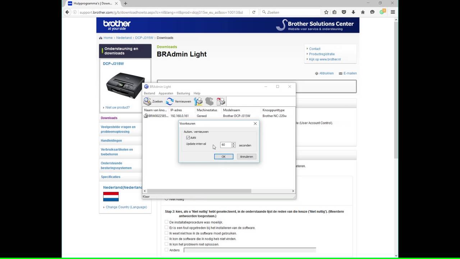Click the grayed-out printer toolbar icon
The height and width of the screenshot is (259, 460).
[x=210, y=101]
